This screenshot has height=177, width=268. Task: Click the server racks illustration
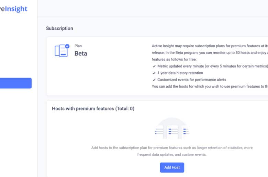[172, 128]
